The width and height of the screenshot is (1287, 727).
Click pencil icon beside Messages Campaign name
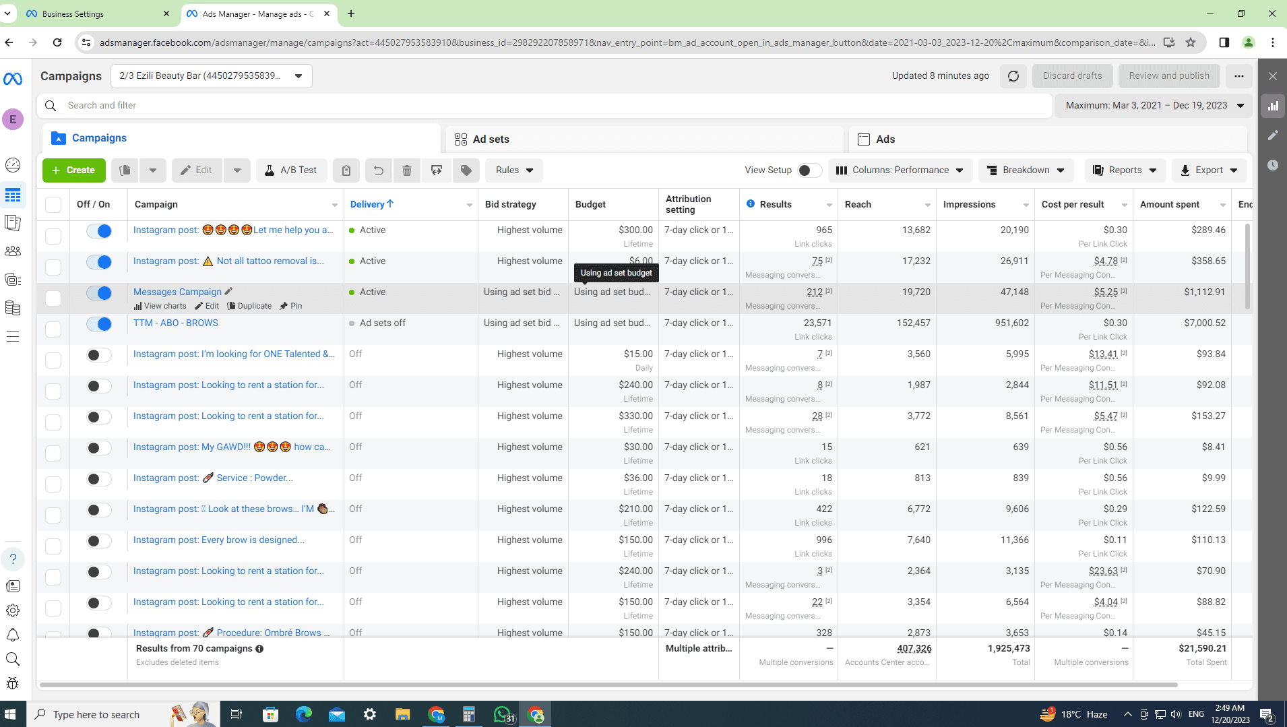pyautogui.click(x=228, y=291)
